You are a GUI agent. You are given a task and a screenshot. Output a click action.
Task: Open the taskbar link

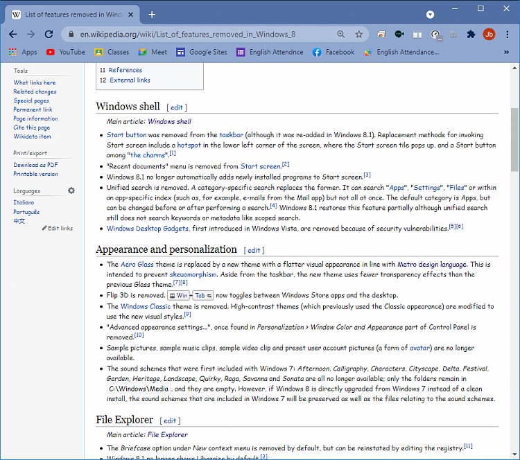(231, 135)
